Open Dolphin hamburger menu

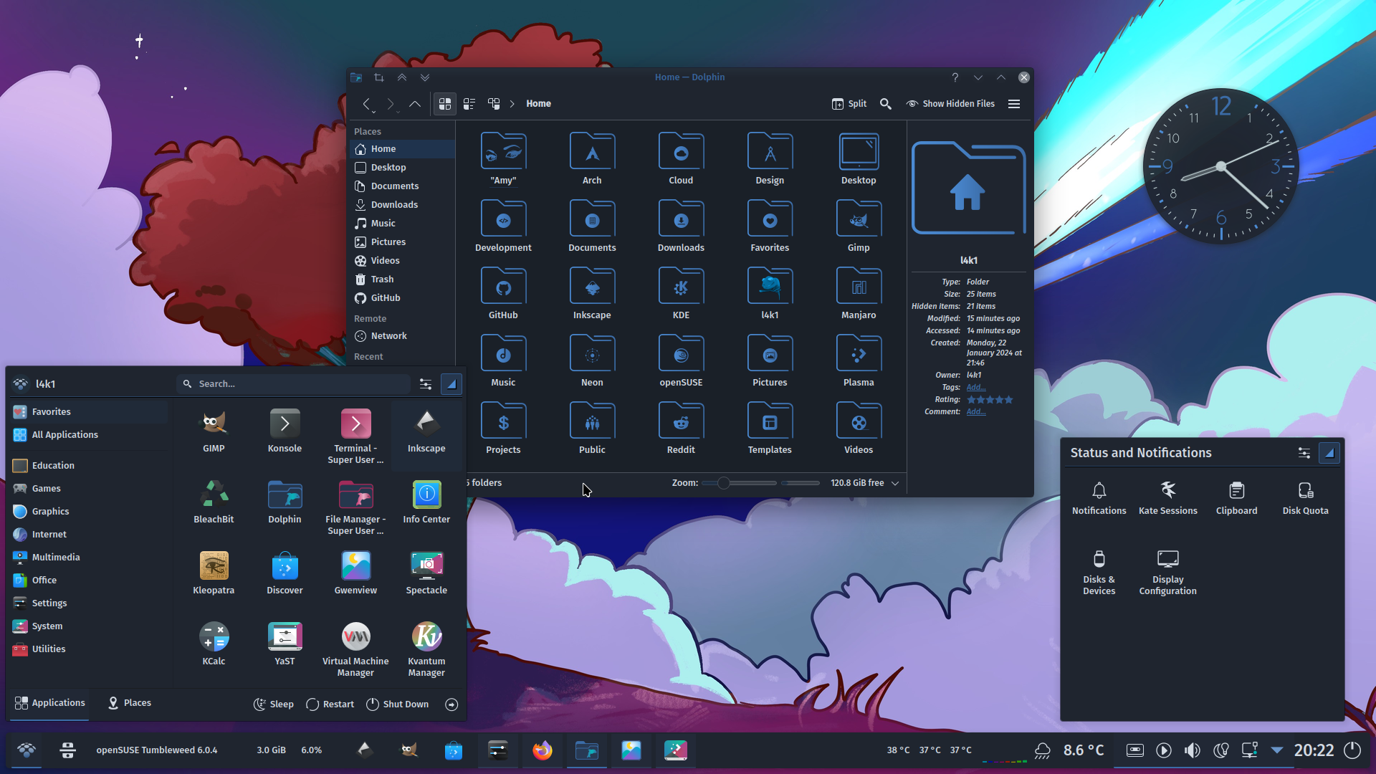tap(1014, 104)
